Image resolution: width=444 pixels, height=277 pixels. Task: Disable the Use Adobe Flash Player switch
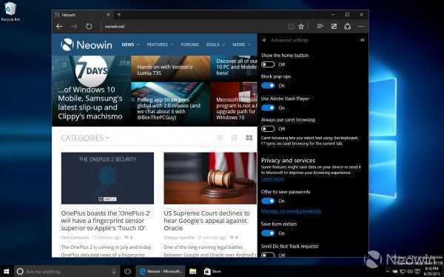coord(268,107)
